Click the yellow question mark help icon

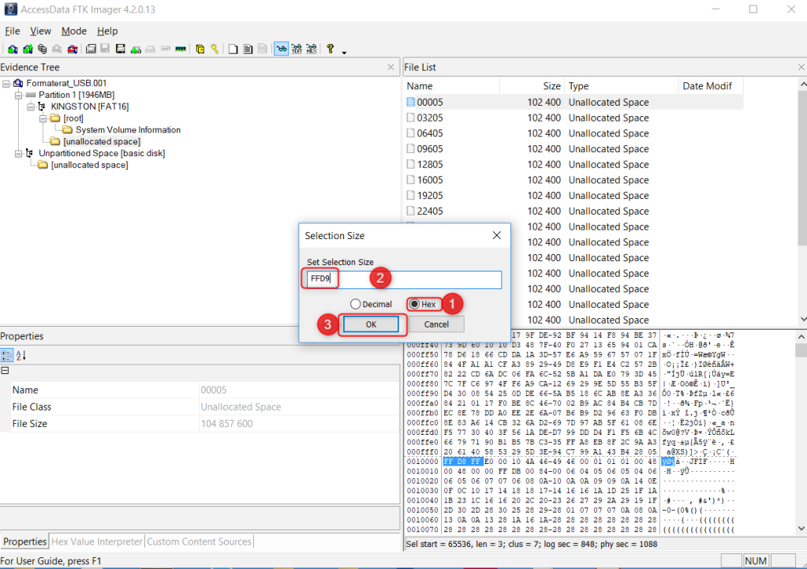[x=331, y=49]
